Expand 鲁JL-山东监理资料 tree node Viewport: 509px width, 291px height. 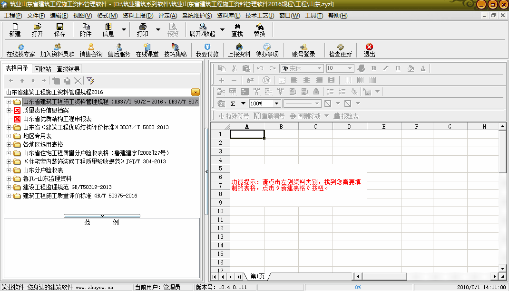(9, 178)
